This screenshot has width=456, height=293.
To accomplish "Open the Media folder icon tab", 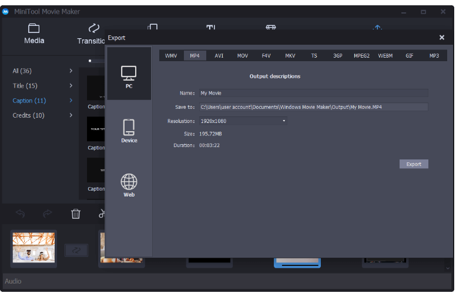I will [33, 29].
